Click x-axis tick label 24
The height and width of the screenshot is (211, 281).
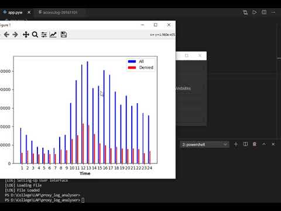(x=150, y=168)
